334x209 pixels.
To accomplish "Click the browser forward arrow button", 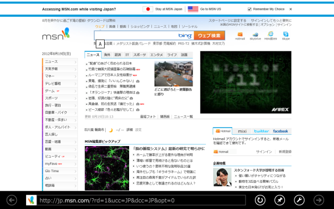I will [x=319, y=200].
